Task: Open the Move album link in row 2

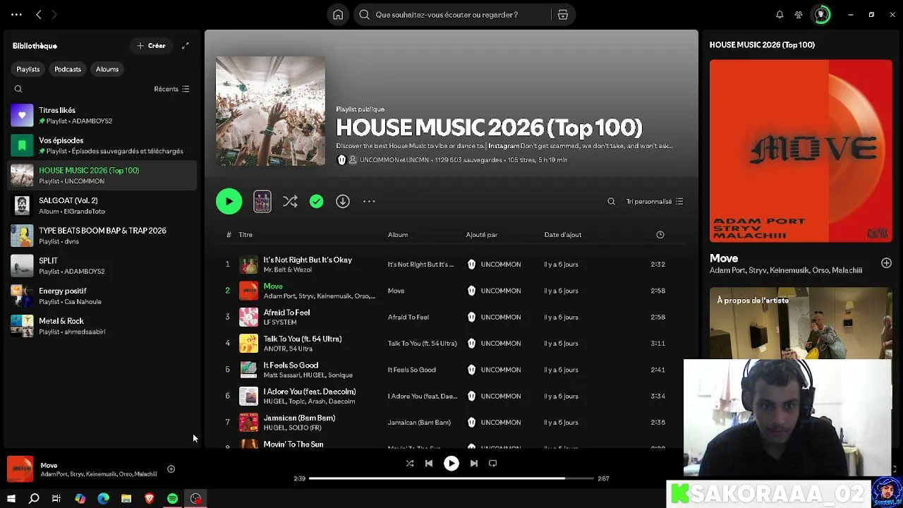Action: (x=396, y=291)
